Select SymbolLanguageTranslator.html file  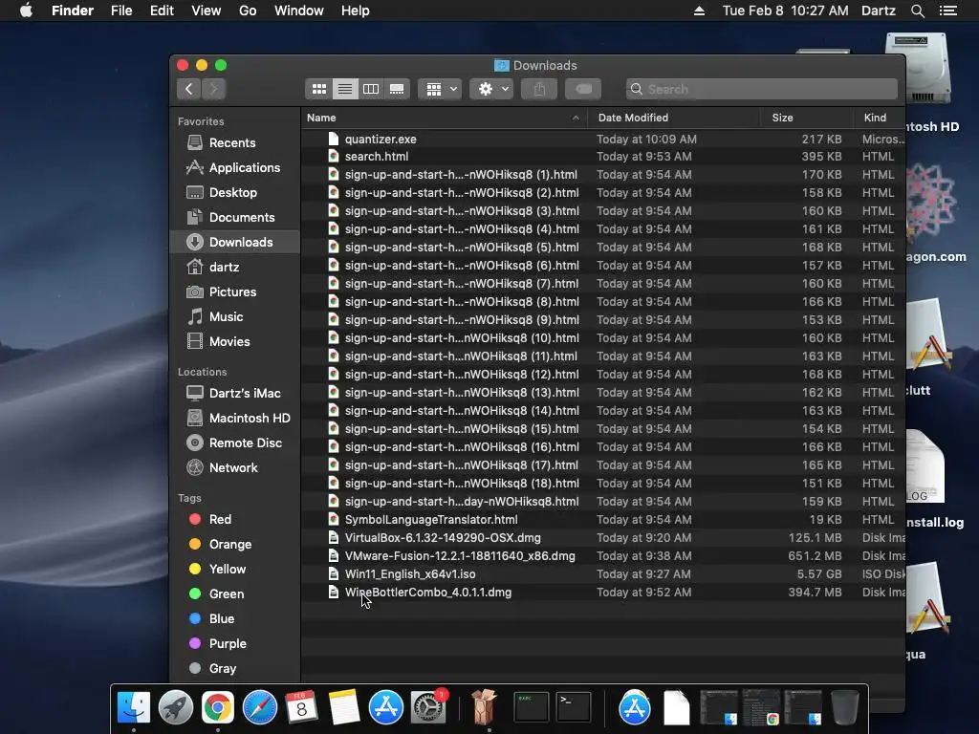click(603, 520)
